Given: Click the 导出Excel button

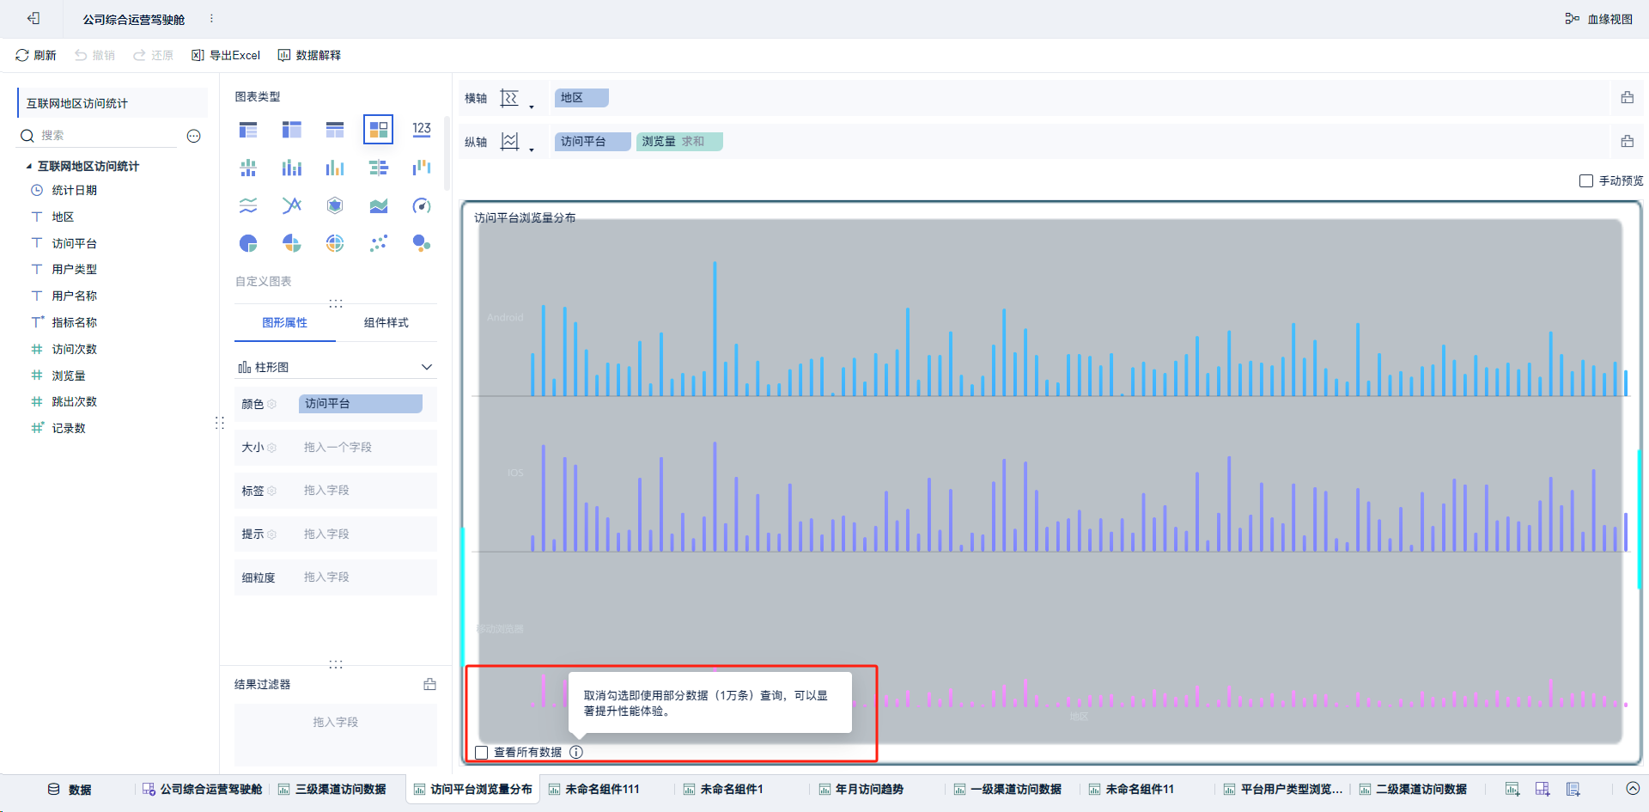Looking at the screenshot, I should tap(226, 55).
